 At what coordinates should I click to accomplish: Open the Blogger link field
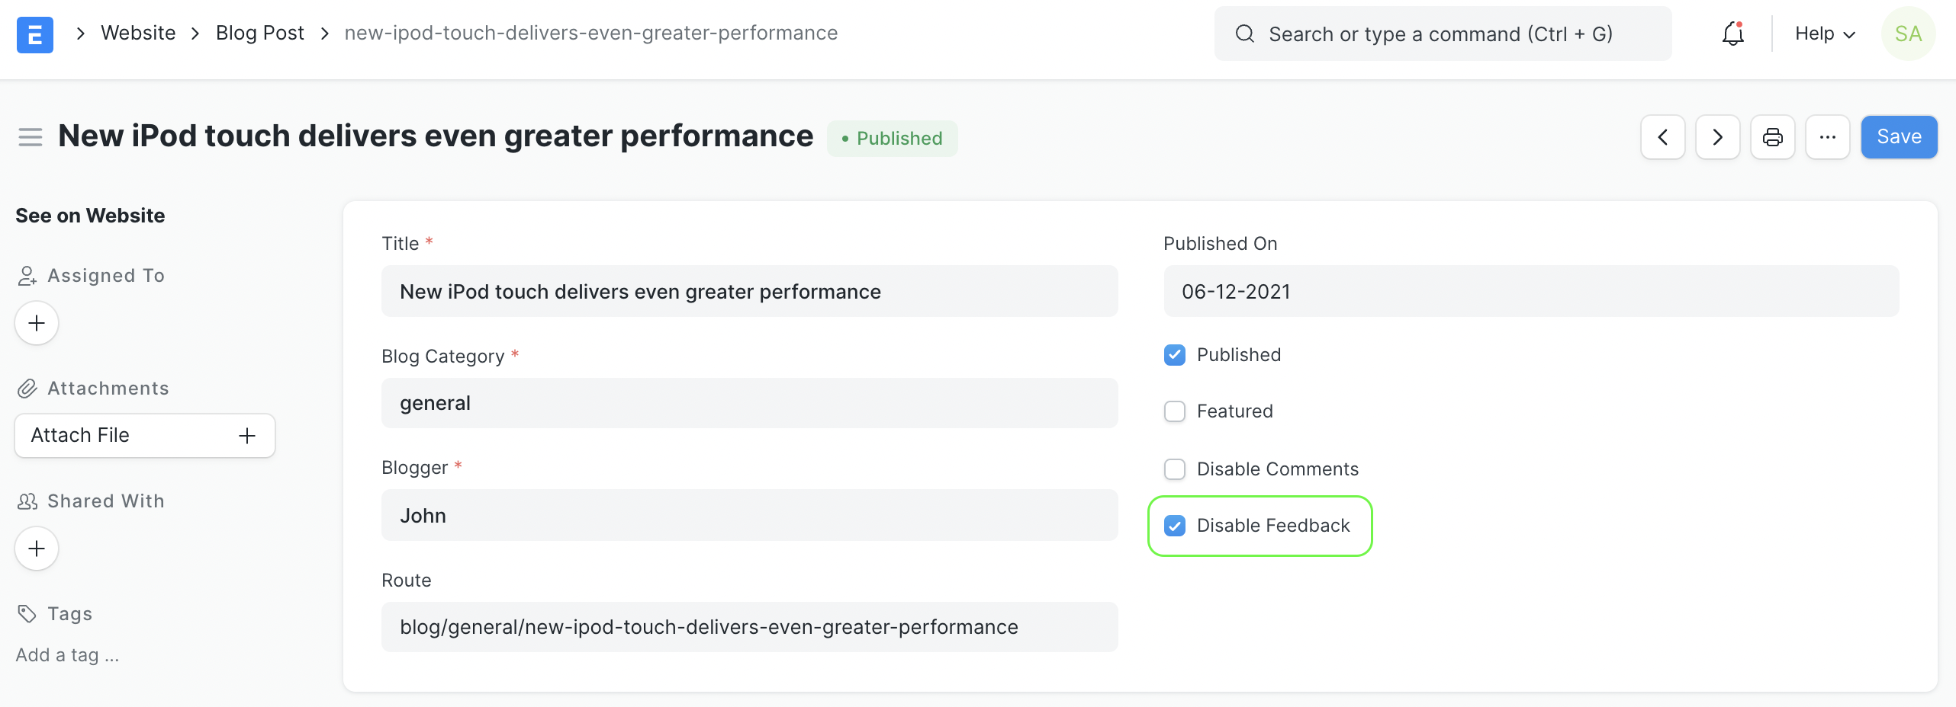[x=749, y=516]
